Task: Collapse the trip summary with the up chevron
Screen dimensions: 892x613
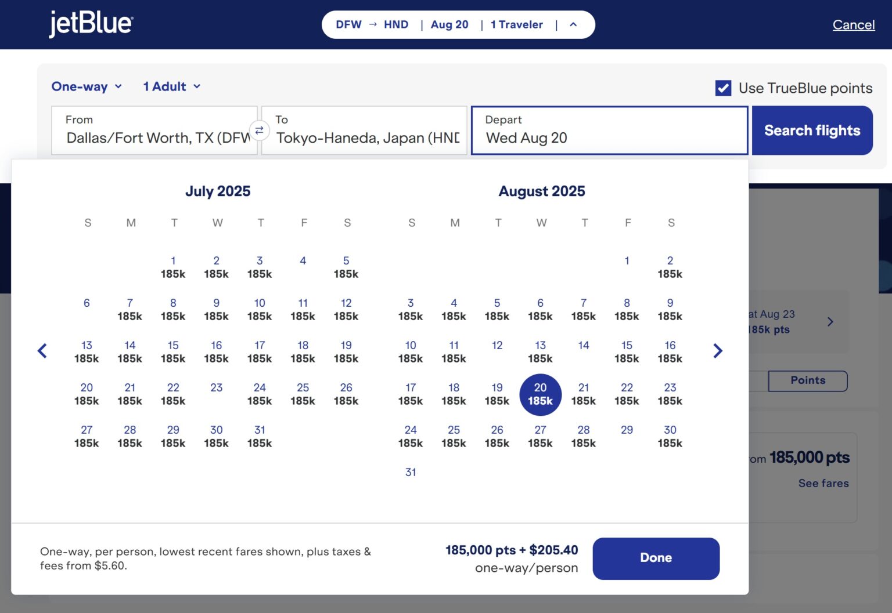Action: [573, 24]
